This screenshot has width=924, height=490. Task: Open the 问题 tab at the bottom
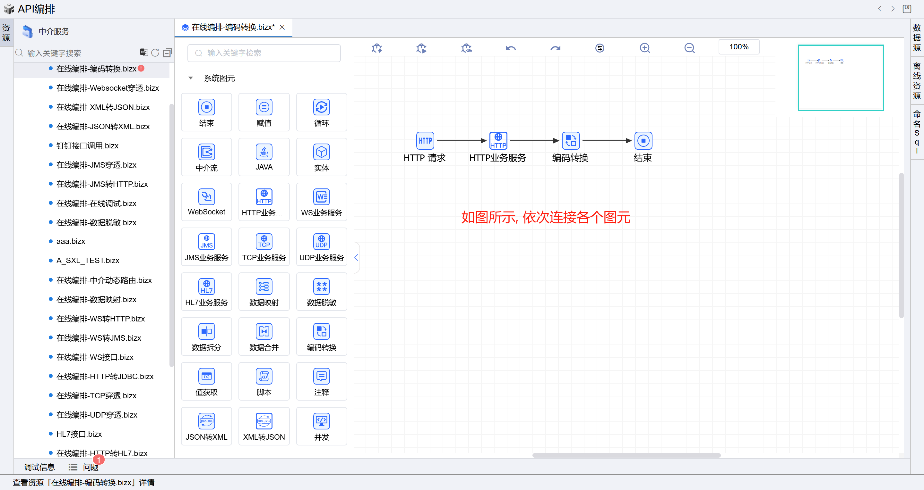pos(90,467)
